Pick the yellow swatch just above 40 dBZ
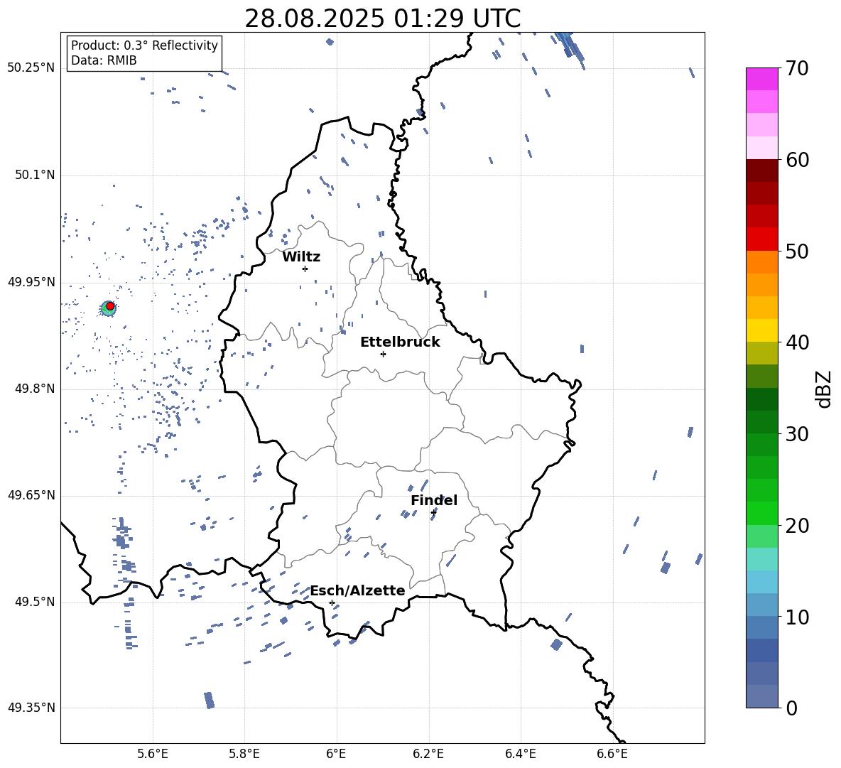841x768 pixels. tap(761, 330)
